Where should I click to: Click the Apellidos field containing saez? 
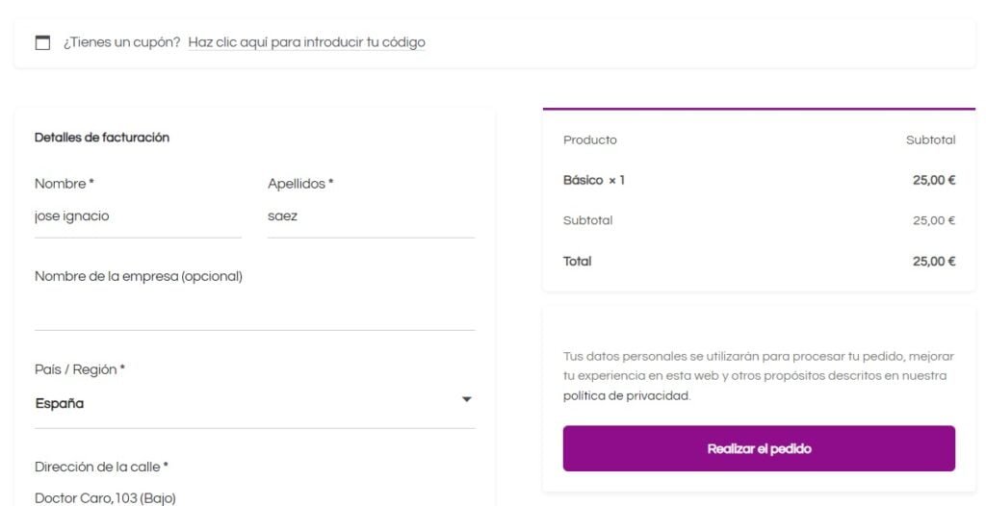(x=371, y=216)
